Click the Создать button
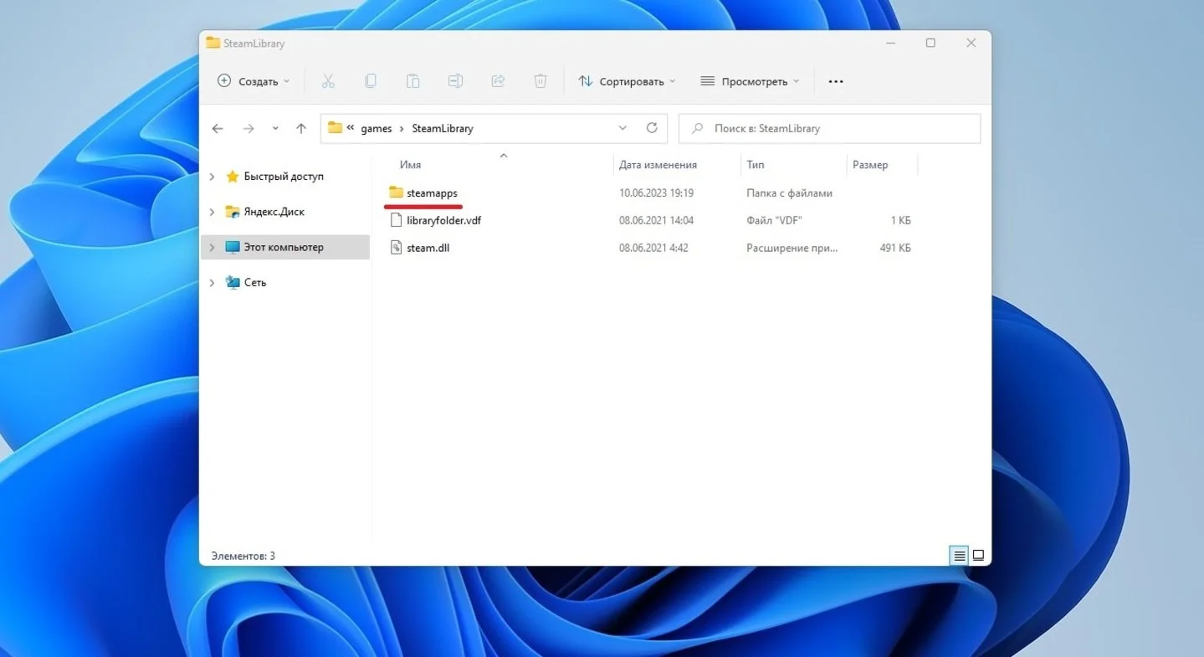 [x=254, y=81]
